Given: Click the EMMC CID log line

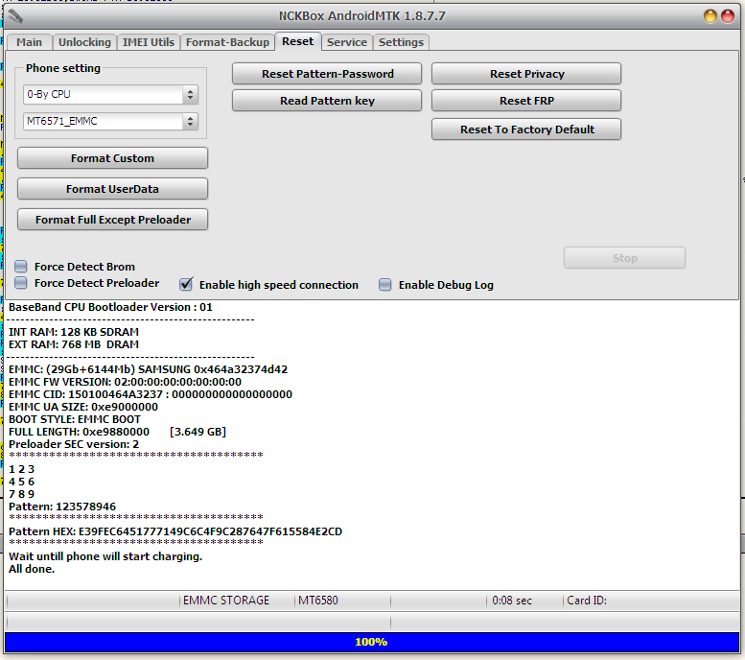Looking at the screenshot, I should 151,394.
